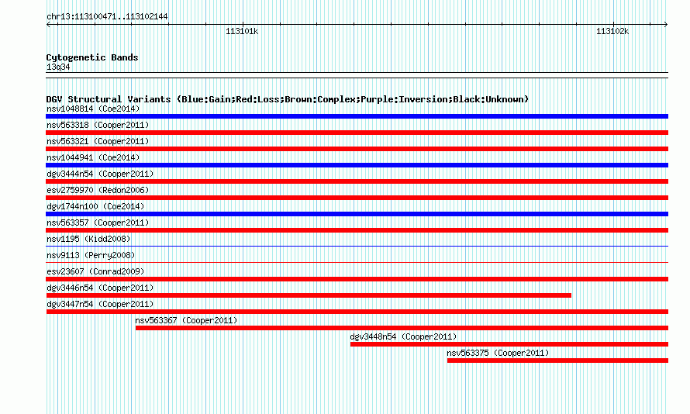Click the nsv563318 (Cooper2011) label
The height and width of the screenshot is (414, 690).
[x=98, y=125]
